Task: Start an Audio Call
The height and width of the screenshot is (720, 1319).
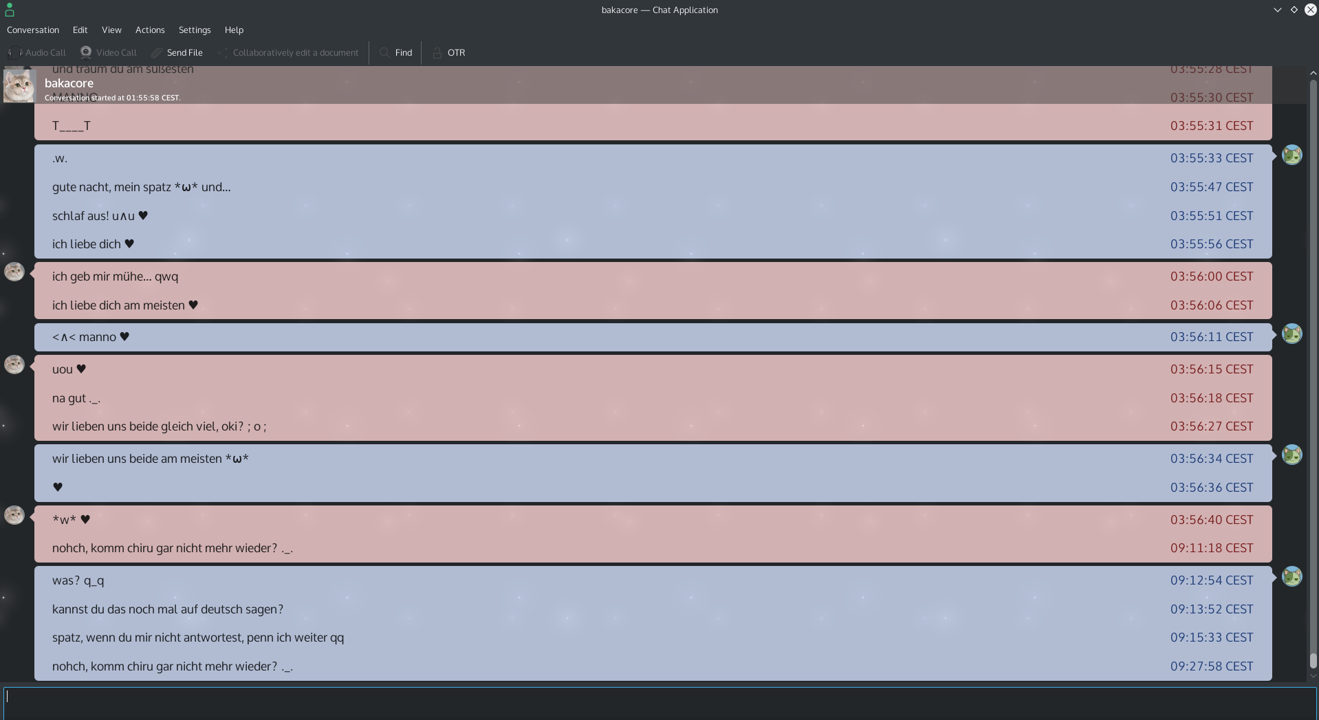Action: tap(36, 52)
